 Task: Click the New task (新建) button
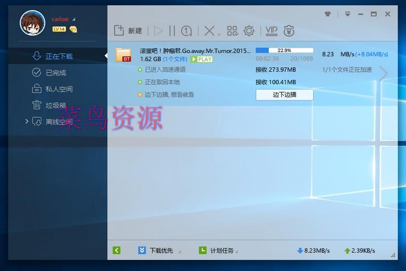(128, 31)
